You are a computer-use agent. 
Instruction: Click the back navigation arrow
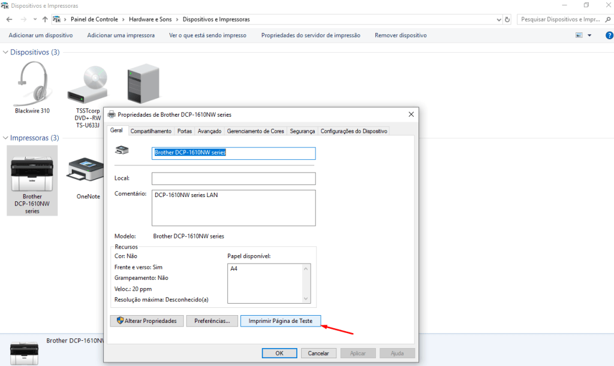(9, 19)
